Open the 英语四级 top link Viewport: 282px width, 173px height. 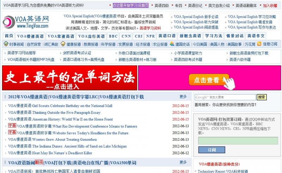161,6
